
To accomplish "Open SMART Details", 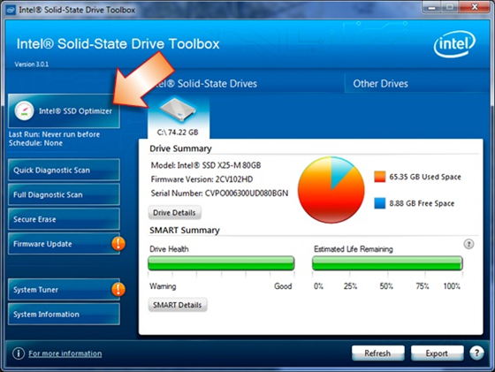I will pyautogui.click(x=178, y=305).
